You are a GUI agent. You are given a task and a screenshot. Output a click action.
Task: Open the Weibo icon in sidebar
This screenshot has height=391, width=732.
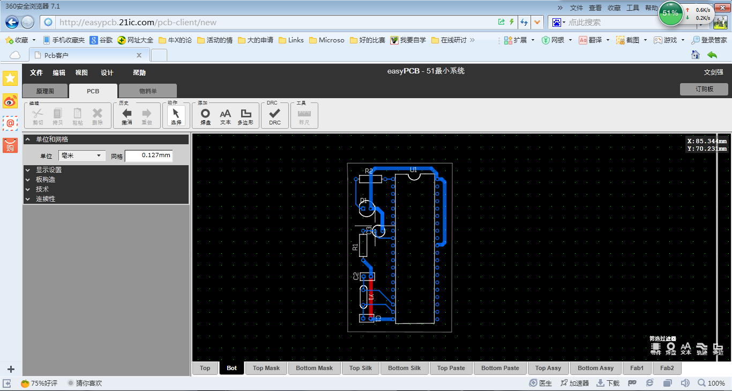point(10,100)
